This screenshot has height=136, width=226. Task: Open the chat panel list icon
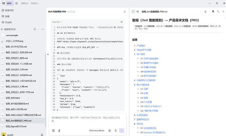coord(125,11)
